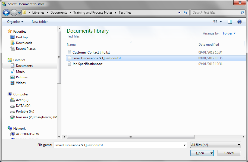Select Training and Process Notes breadcrumb
Viewport: 248px width, 162px height.
(93, 13)
